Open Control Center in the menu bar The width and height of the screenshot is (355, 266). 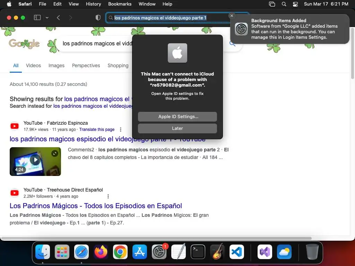click(x=295, y=4)
